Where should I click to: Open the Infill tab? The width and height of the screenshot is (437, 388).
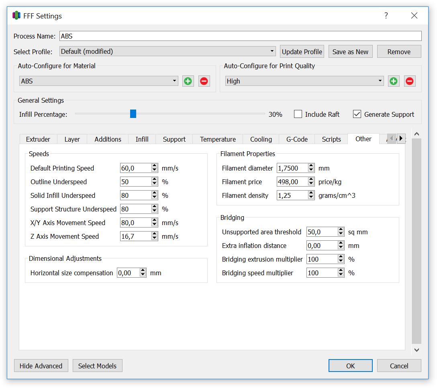point(142,139)
